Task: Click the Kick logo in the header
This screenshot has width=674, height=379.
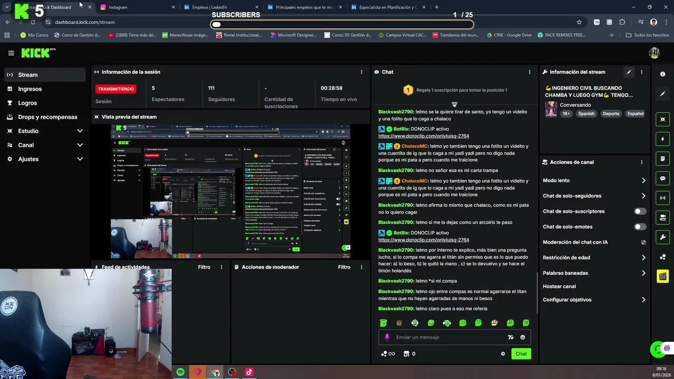Action: 38,53
